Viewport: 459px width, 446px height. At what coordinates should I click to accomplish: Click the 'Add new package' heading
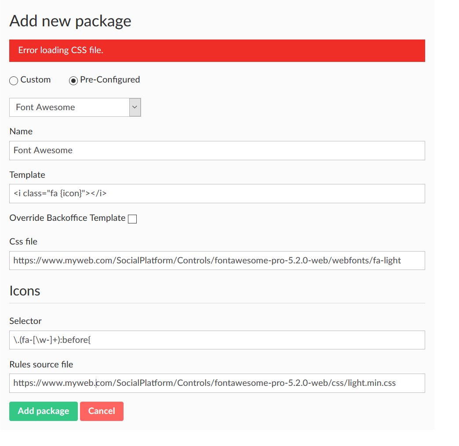(x=70, y=21)
